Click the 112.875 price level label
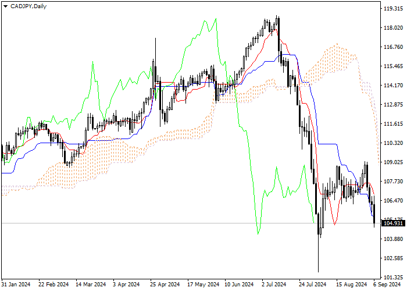407x291 pixels. point(393,105)
